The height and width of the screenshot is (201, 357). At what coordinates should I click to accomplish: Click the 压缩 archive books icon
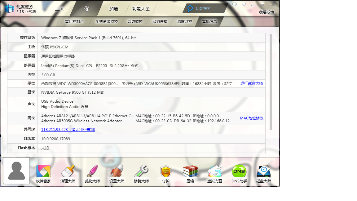click(190, 174)
